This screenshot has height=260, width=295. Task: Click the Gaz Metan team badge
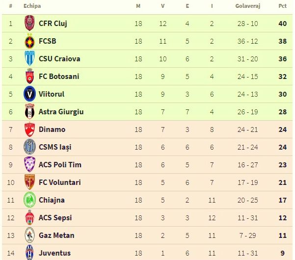[29, 235]
